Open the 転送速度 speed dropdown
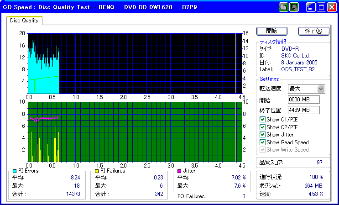 [321, 89]
